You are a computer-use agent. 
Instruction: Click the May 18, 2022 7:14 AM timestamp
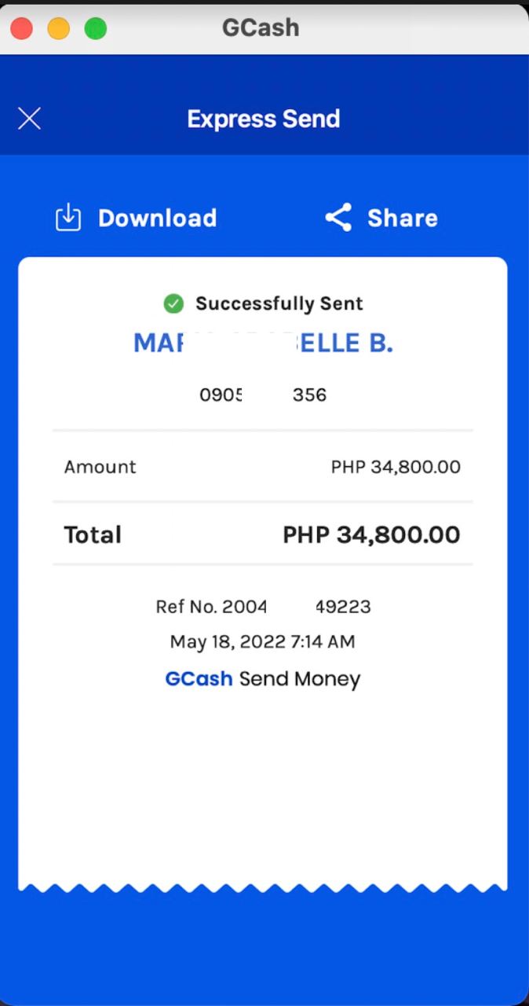263,641
